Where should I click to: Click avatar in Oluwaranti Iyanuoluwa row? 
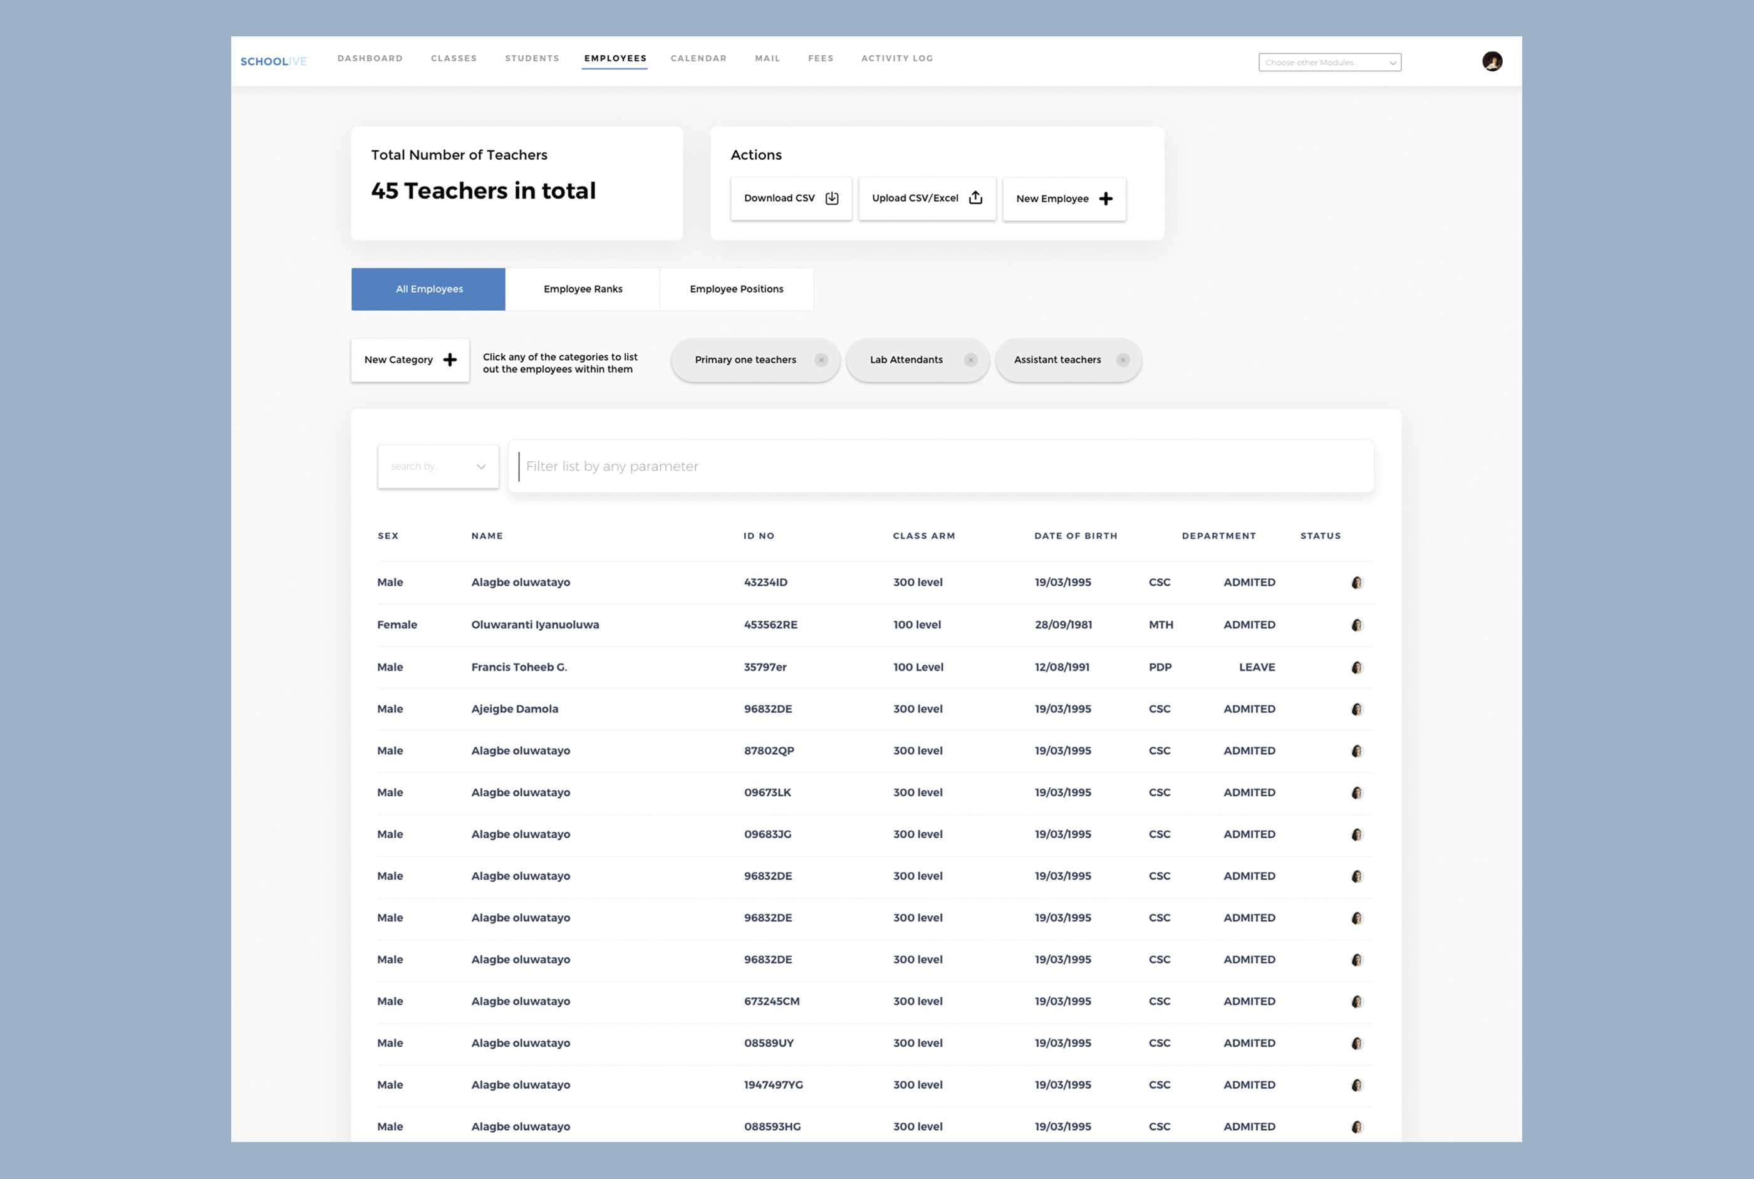point(1357,625)
